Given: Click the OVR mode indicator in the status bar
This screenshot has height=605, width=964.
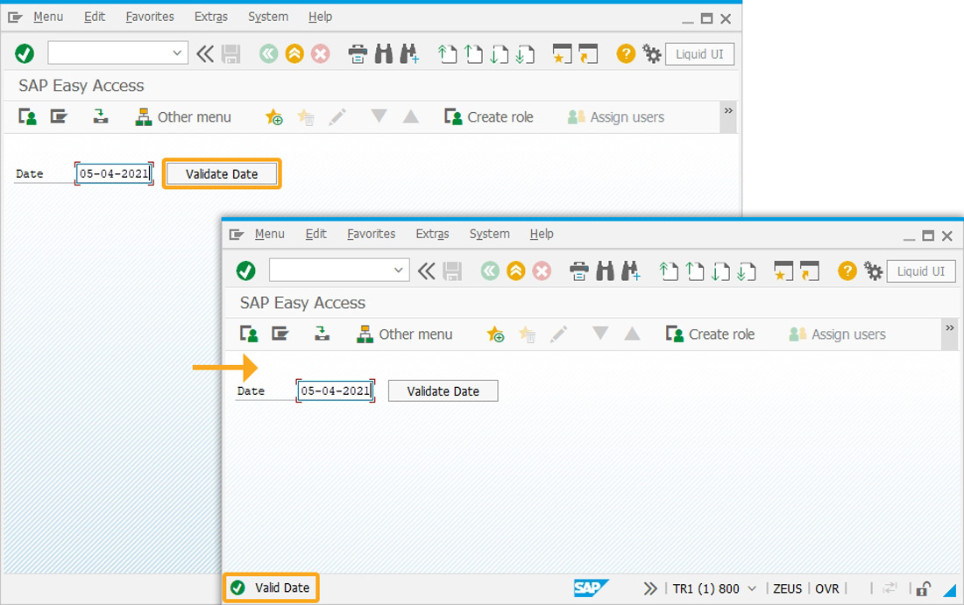Looking at the screenshot, I should (827, 588).
